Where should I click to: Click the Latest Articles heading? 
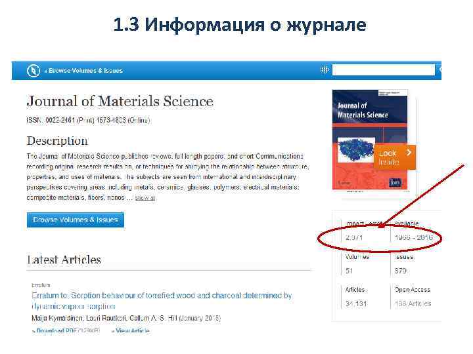pos(64,260)
